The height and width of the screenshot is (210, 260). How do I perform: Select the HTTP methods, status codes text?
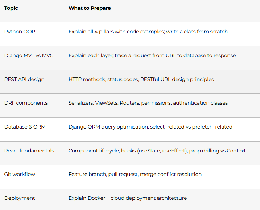point(104,79)
